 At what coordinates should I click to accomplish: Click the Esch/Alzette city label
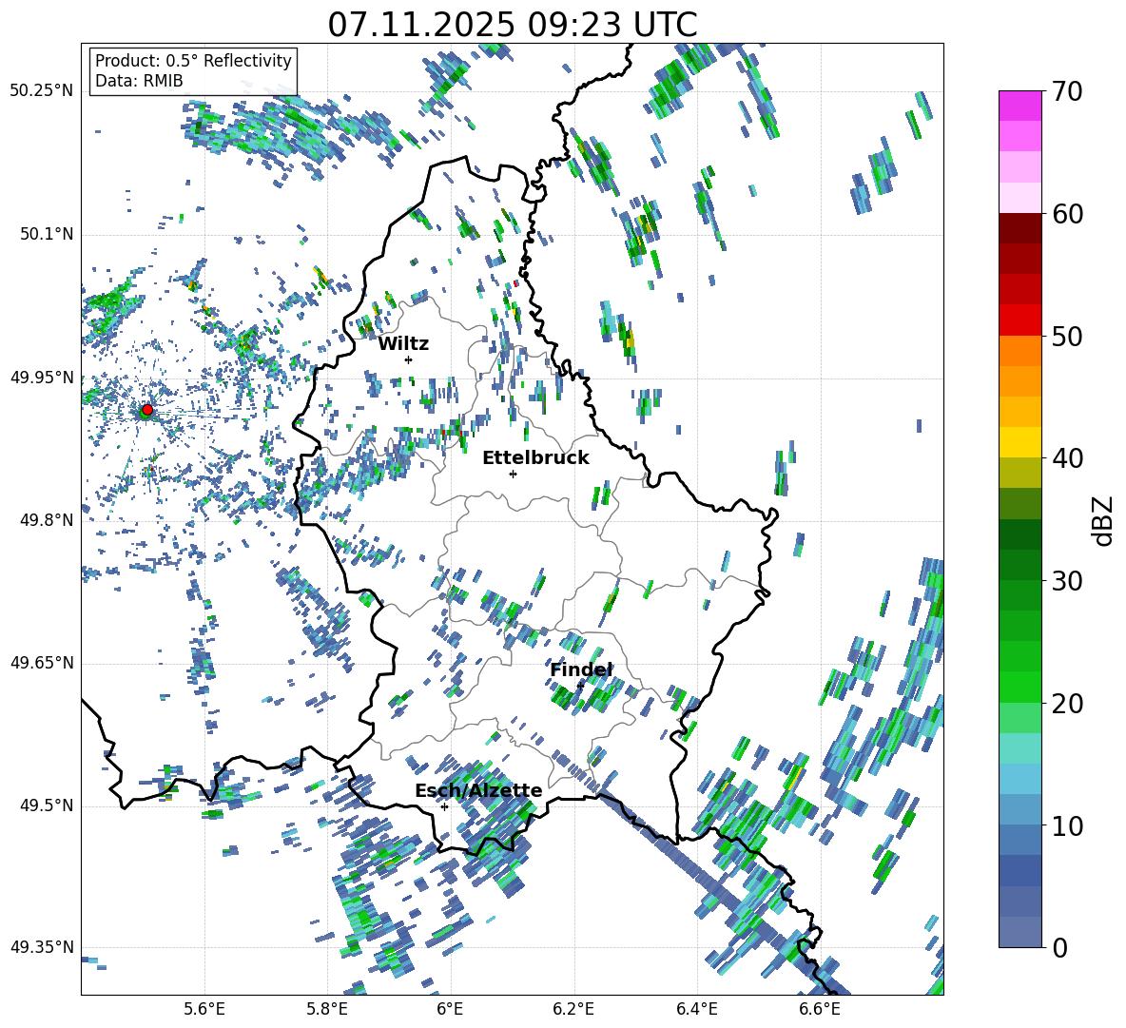pos(478,790)
